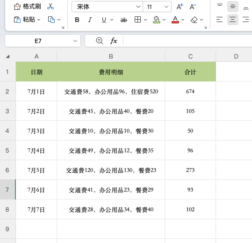This screenshot has height=243, width=252.
Task: Click cell 交通费120，办公用品130，餐费23
Action: click(x=111, y=170)
